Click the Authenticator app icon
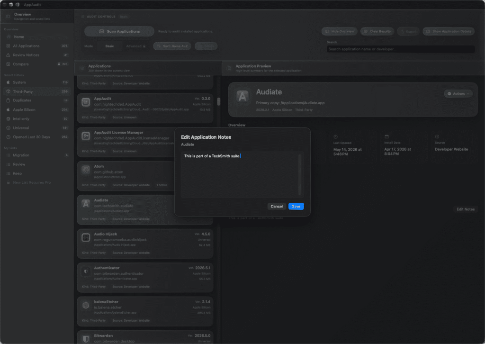 click(86, 272)
